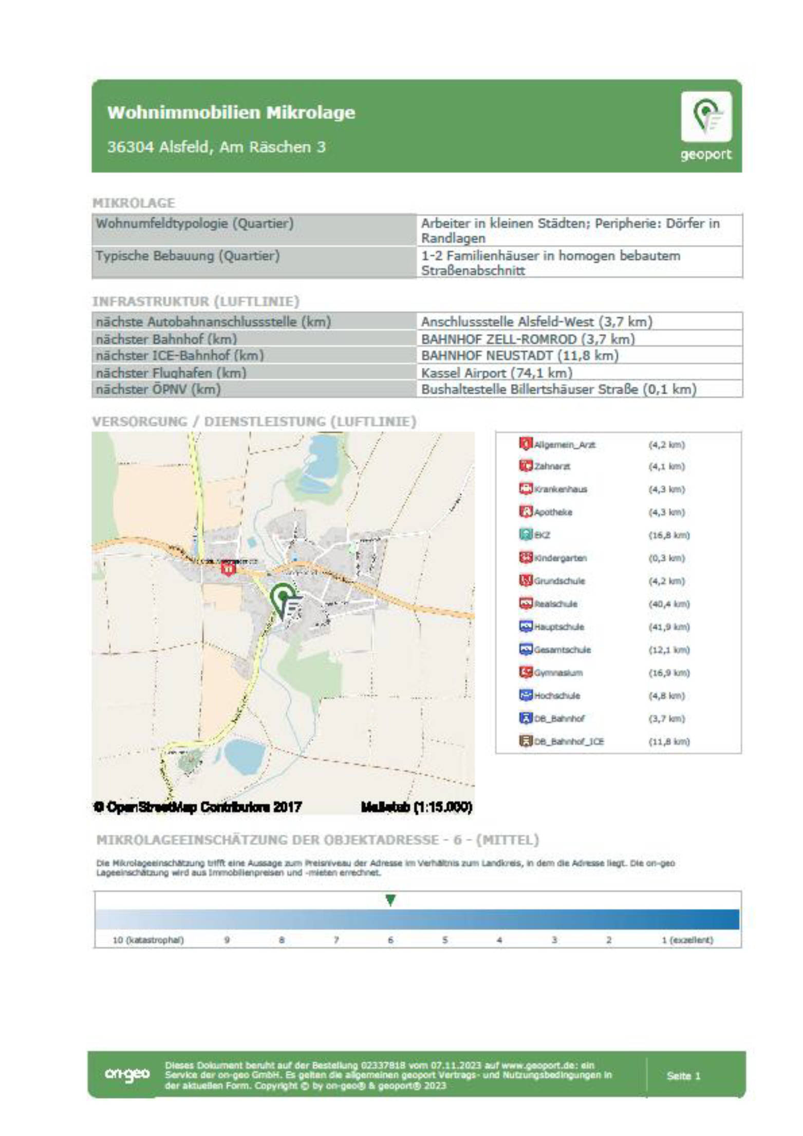Click the Hochschule legend icon
The width and height of the screenshot is (803, 1136).
tap(525, 695)
